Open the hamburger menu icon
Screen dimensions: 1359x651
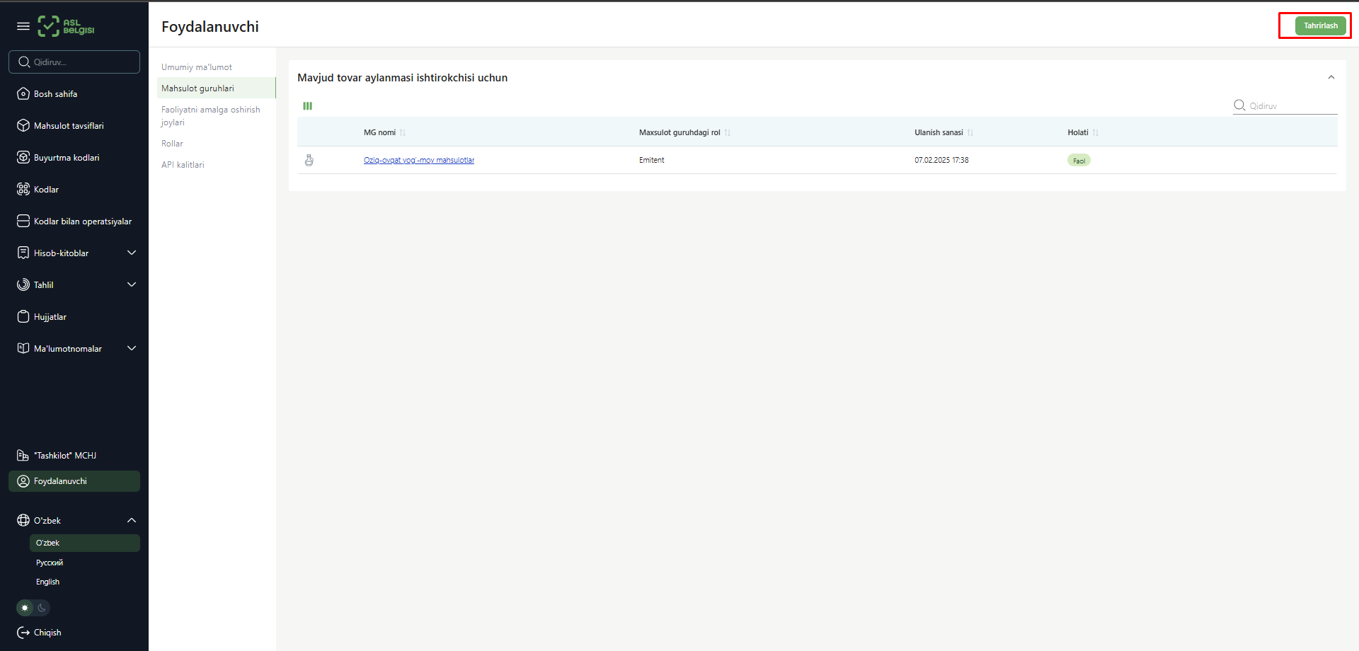tap(23, 26)
